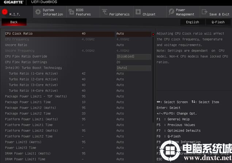Select Platform Power Limit2 (Watts) row
The width and height of the screenshot is (232, 163).
[31, 130]
